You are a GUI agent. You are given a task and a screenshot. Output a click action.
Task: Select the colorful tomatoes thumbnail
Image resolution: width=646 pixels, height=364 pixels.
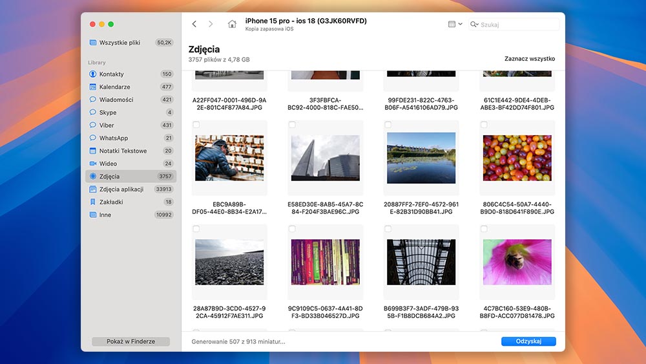pos(517,158)
